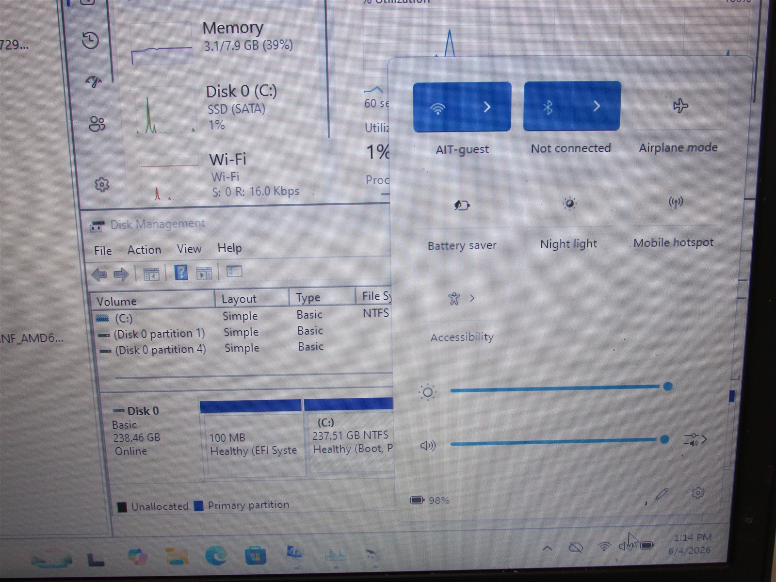Go back with Disk Management toolbar arrow
This screenshot has width=776, height=582.
tap(99, 275)
